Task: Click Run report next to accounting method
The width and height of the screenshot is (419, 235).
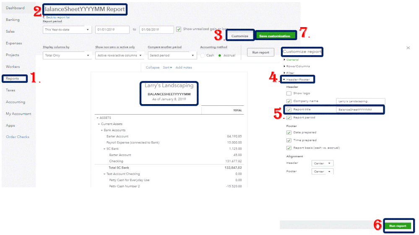Action: point(260,52)
